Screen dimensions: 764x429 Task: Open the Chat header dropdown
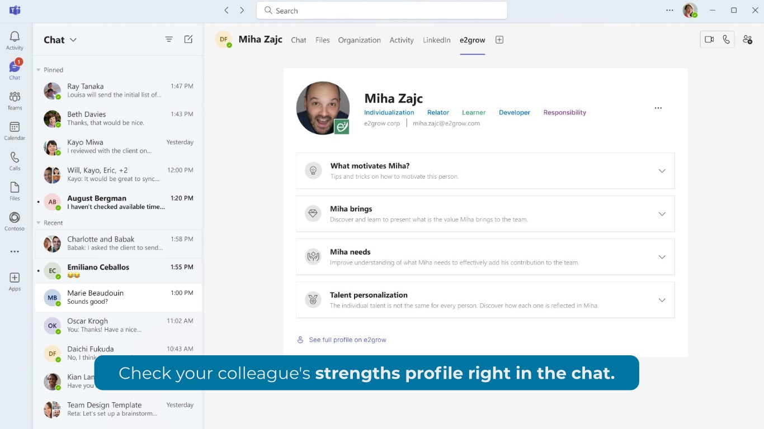click(73, 40)
